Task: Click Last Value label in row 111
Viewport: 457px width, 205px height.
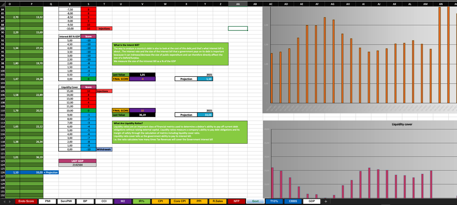Action: tap(120, 114)
